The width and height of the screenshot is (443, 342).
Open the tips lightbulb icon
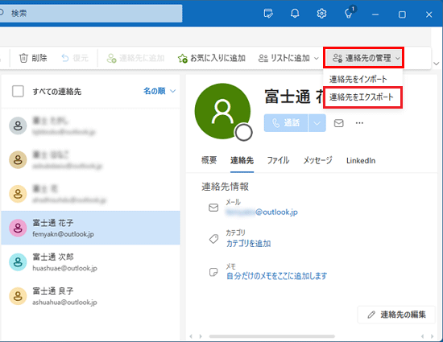pyautogui.click(x=350, y=13)
